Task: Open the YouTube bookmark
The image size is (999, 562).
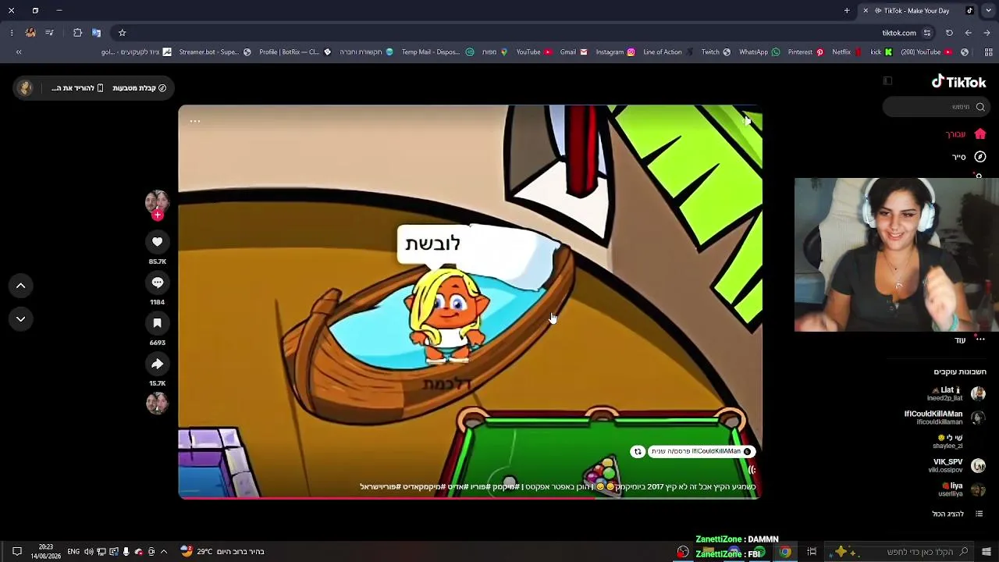Action: pyautogui.click(x=534, y=52)
